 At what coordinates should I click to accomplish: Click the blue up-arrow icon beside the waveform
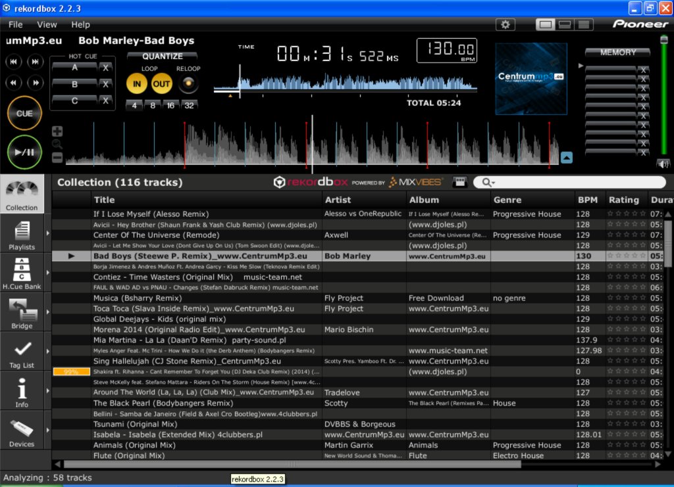click(567, 158)
